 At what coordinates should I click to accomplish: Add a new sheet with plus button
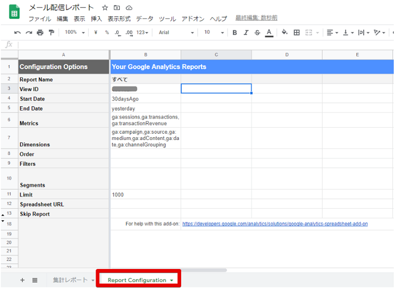click(x=23, y=280)
